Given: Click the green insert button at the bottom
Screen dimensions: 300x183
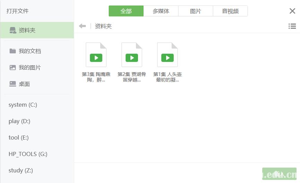Looking at the screenshot, I should pyautogui.click(x=279, y=174).
